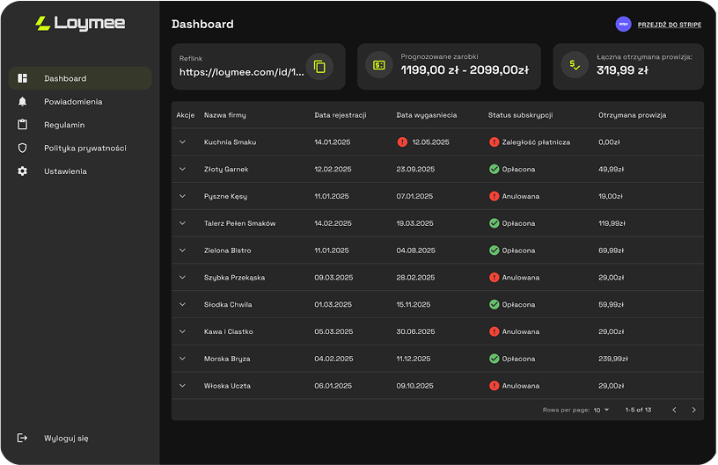Click the Stripe avatar icon
The height and width of the screenshot is (465, 718).
[623, 25]
